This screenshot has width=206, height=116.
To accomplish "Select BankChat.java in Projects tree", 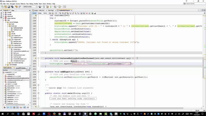I will [x=17, y=42].
